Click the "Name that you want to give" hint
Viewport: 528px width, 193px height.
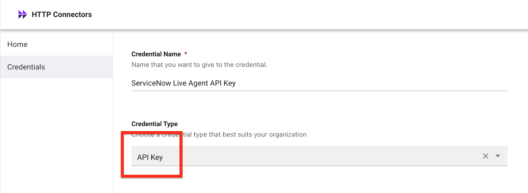tap(199, 64)
